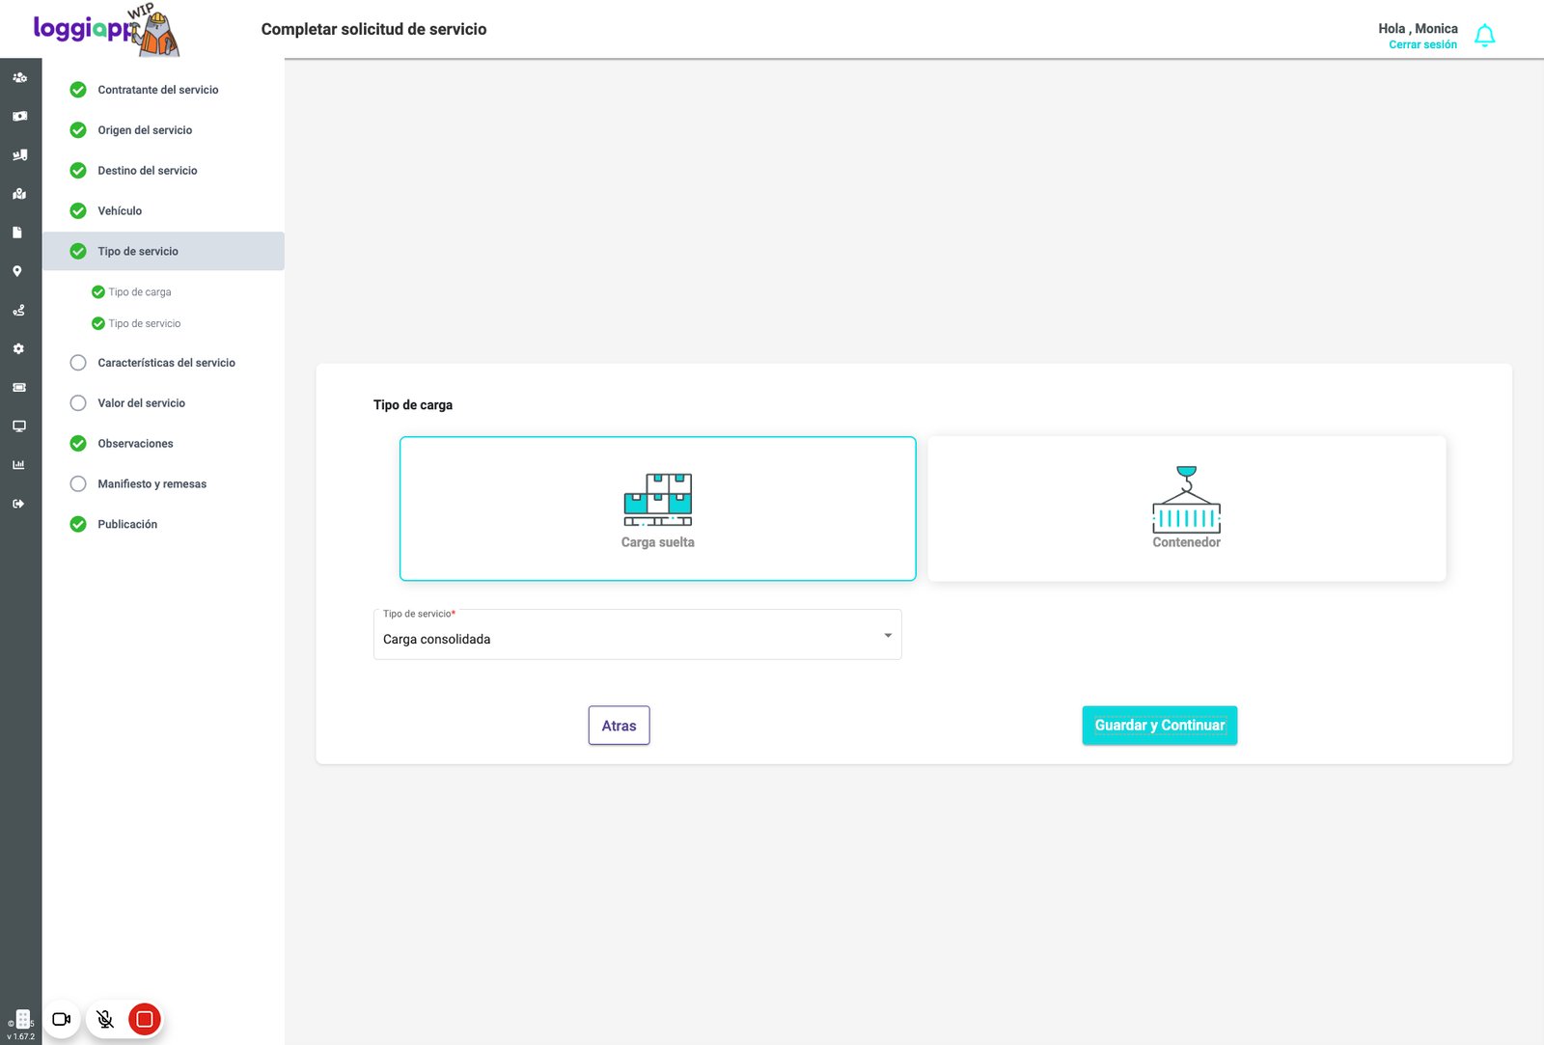
Task: Collapse the highlighted Tipo de servicio step
Action: pos(164,251)
